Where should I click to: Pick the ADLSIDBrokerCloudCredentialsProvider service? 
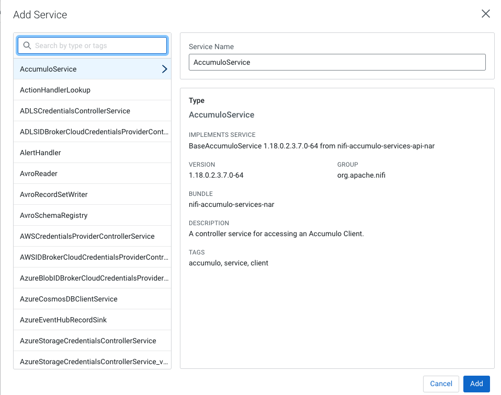pos(94,132)
